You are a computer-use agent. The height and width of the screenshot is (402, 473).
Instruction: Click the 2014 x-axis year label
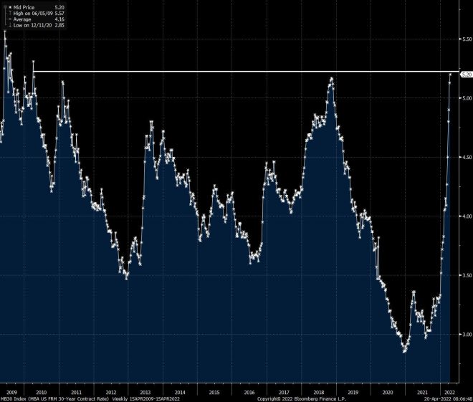point(180,393)
